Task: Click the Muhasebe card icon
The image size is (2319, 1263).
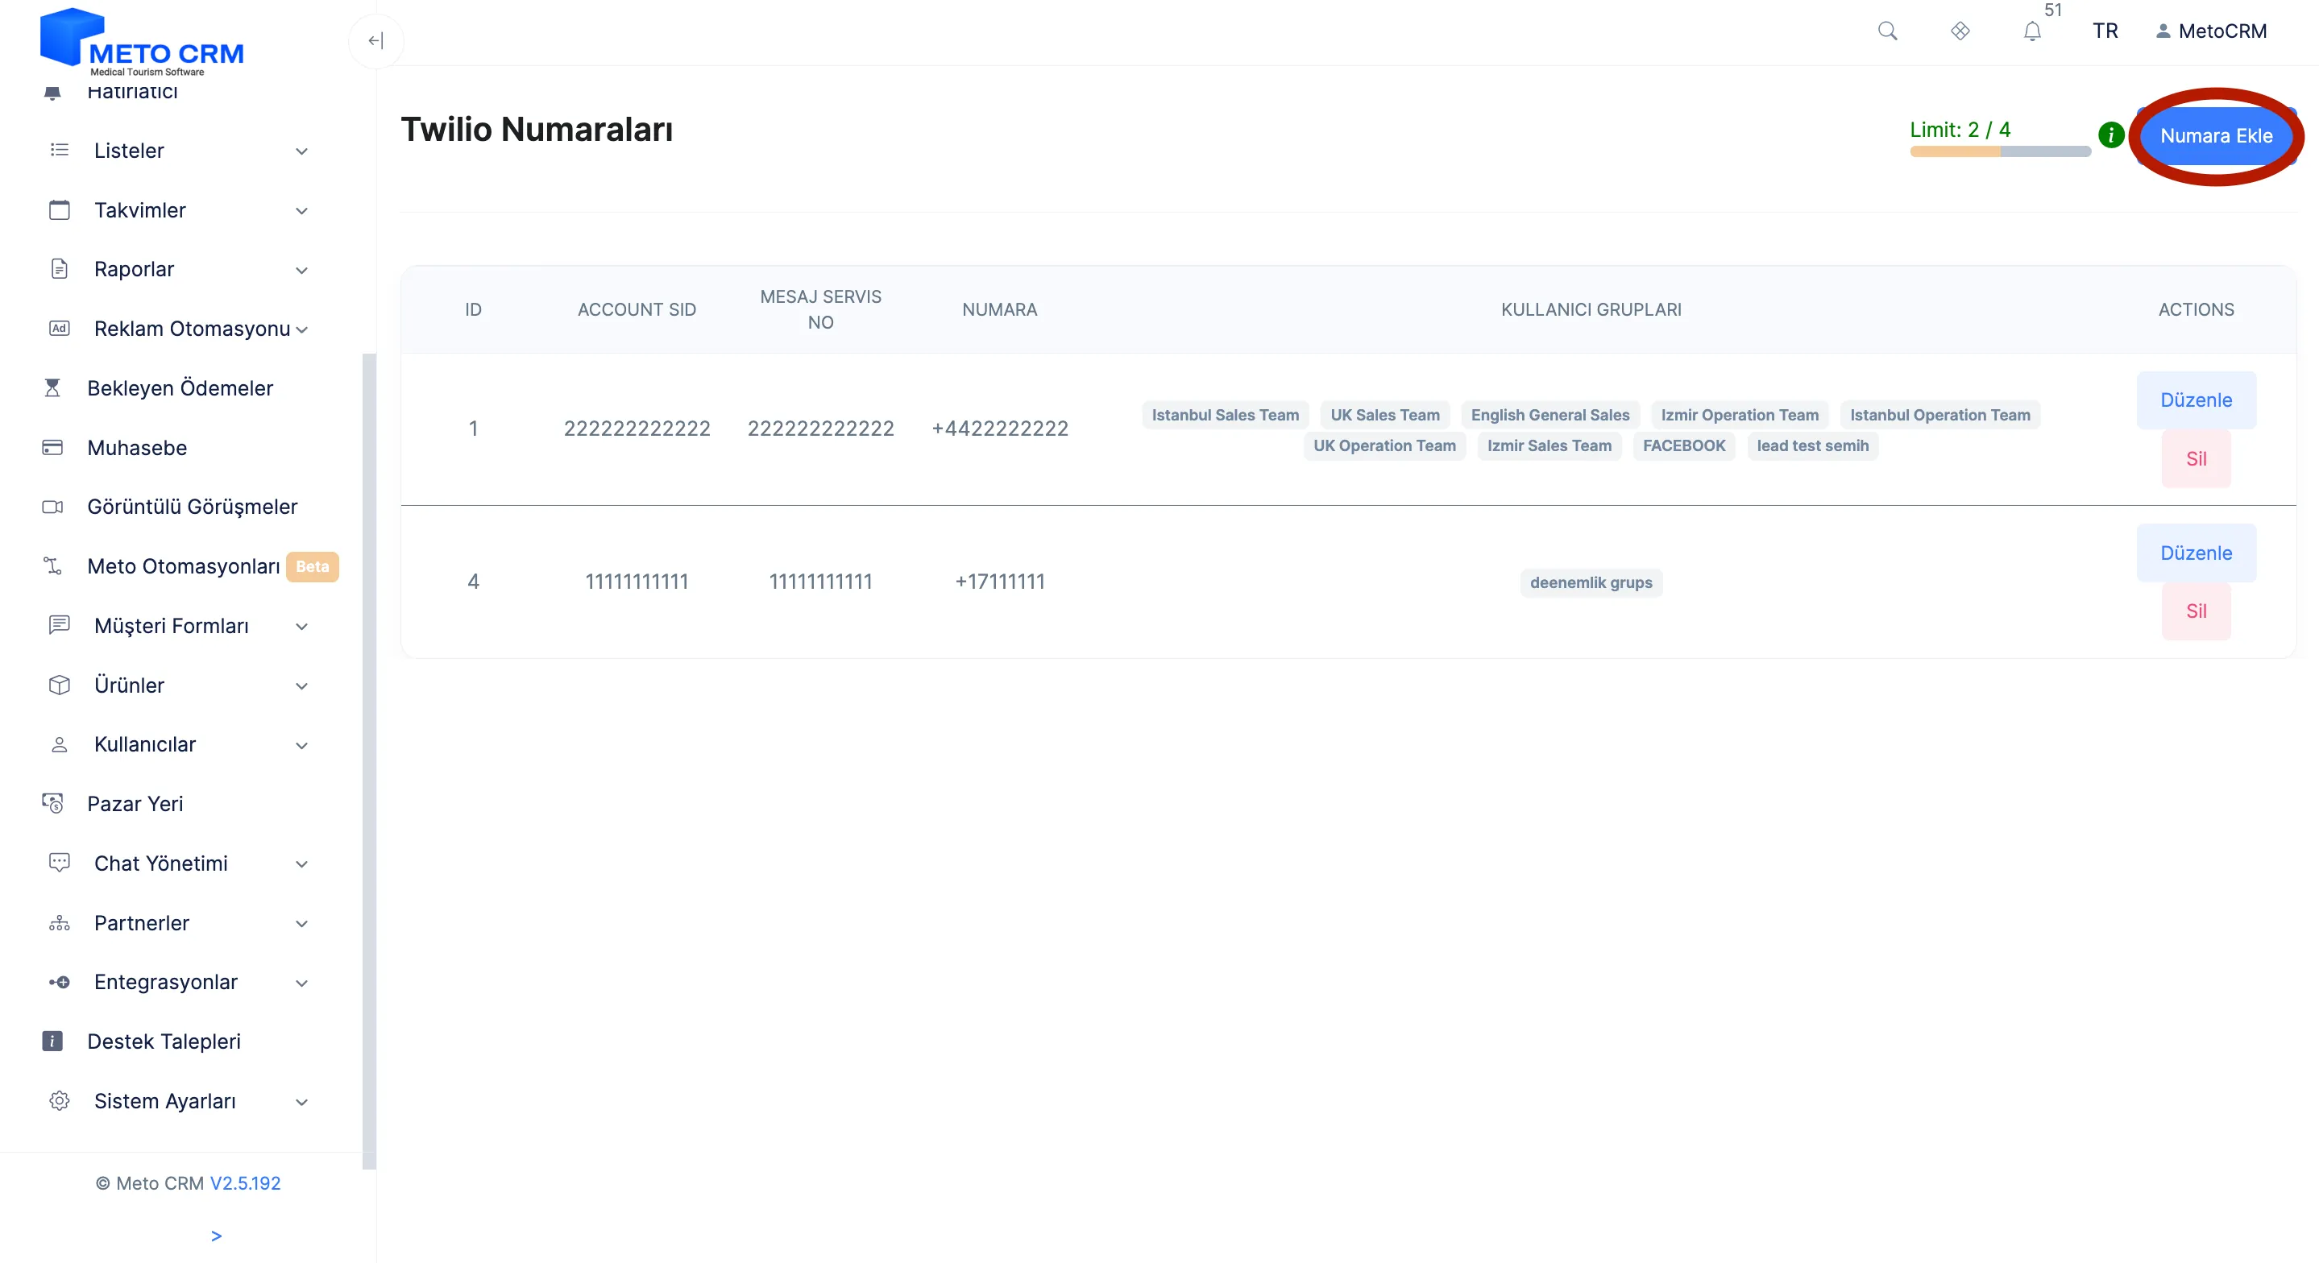Action: point(52,447)
